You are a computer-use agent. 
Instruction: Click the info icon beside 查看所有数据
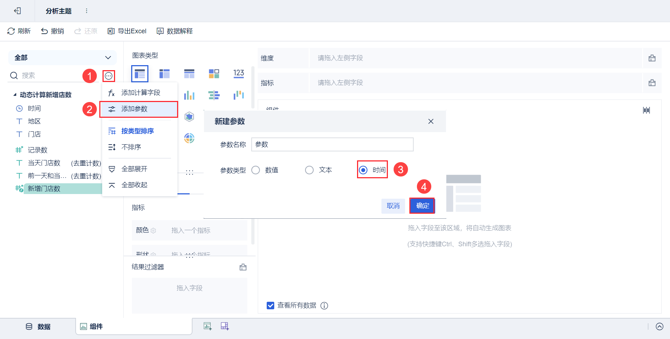pyautogui.click(x=324, y=306)
